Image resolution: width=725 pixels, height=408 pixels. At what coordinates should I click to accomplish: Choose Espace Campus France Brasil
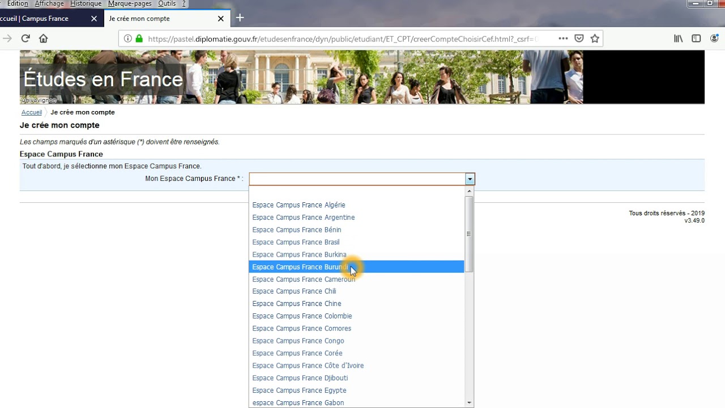(x=356, y=243)
